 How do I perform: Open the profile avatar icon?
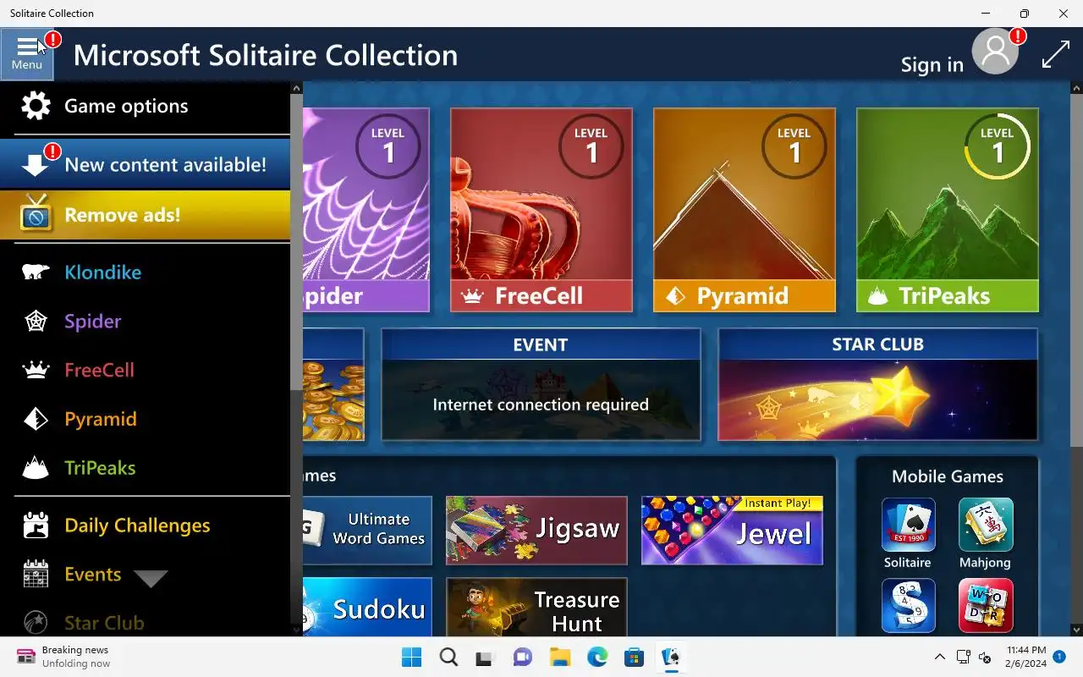(x=995, y=52)
